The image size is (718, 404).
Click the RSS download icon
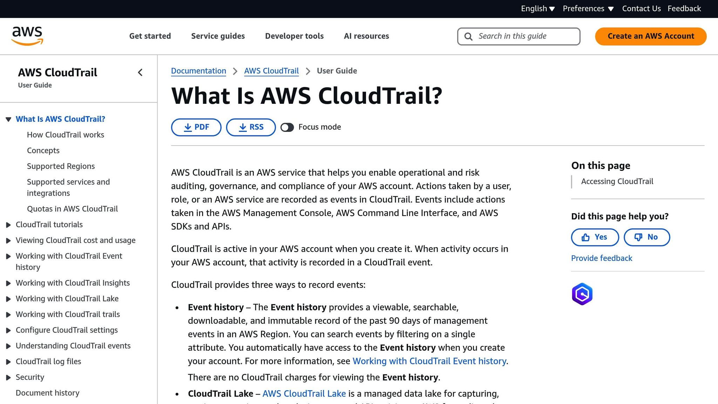click(243, 127)
